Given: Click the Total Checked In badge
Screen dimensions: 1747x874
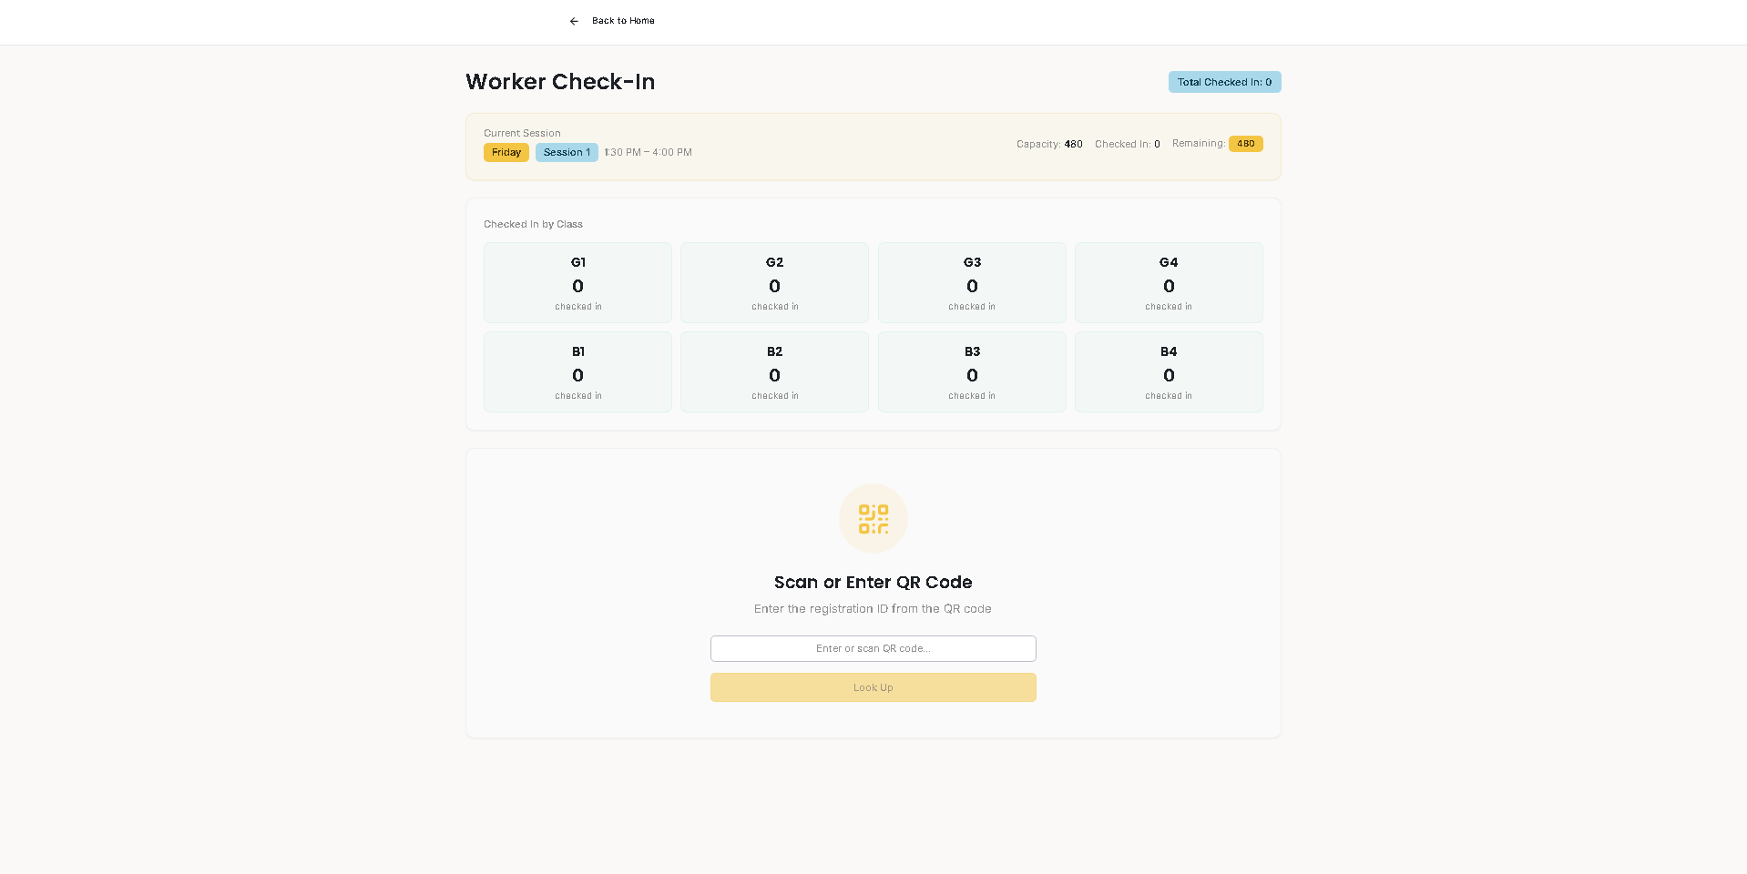Looking at the screenshot, I should pos(1224,82).
